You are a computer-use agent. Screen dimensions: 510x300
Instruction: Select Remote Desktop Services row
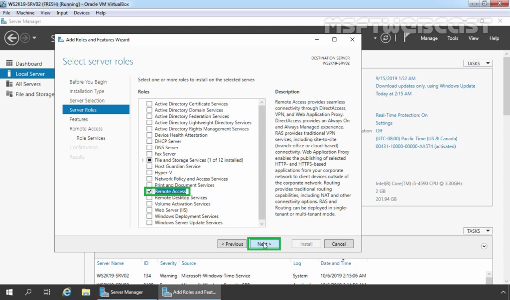[181, 198]
